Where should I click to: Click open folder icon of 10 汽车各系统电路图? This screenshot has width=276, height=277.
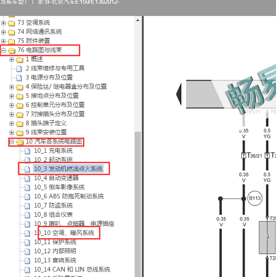pos(20,142)
